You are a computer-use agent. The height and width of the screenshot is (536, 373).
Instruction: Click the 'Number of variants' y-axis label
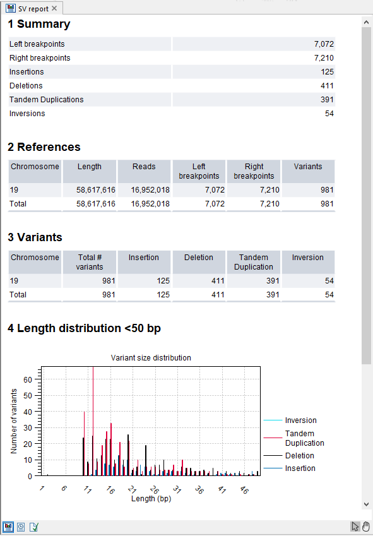click(14, 421)
